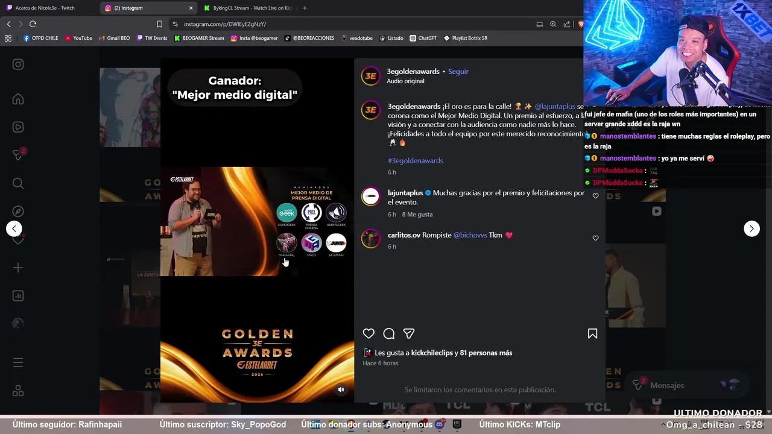The height and width of the screenshot is (434, 772).
Task: Open the YouTube bookmark
Action: (x=78, y=38)
